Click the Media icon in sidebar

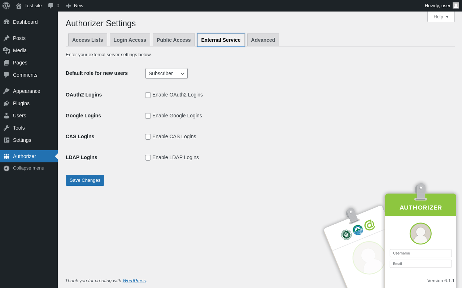(6, 50)
